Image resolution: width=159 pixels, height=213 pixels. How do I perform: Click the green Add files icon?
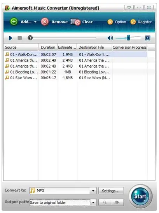coord(14,22)
